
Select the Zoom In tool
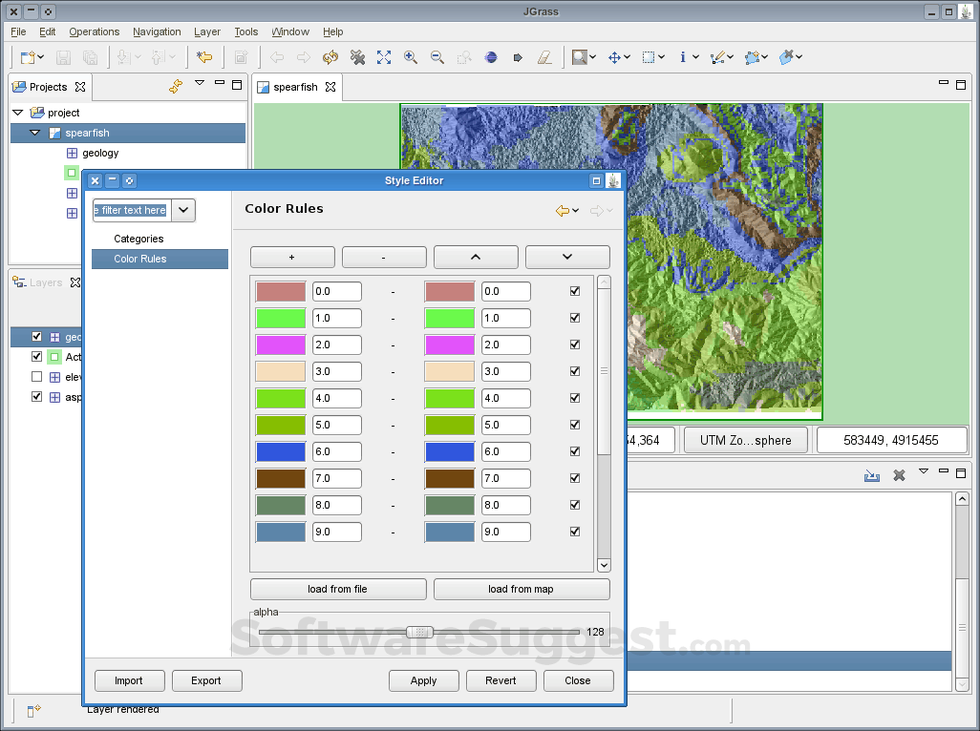tap(411, 57)
